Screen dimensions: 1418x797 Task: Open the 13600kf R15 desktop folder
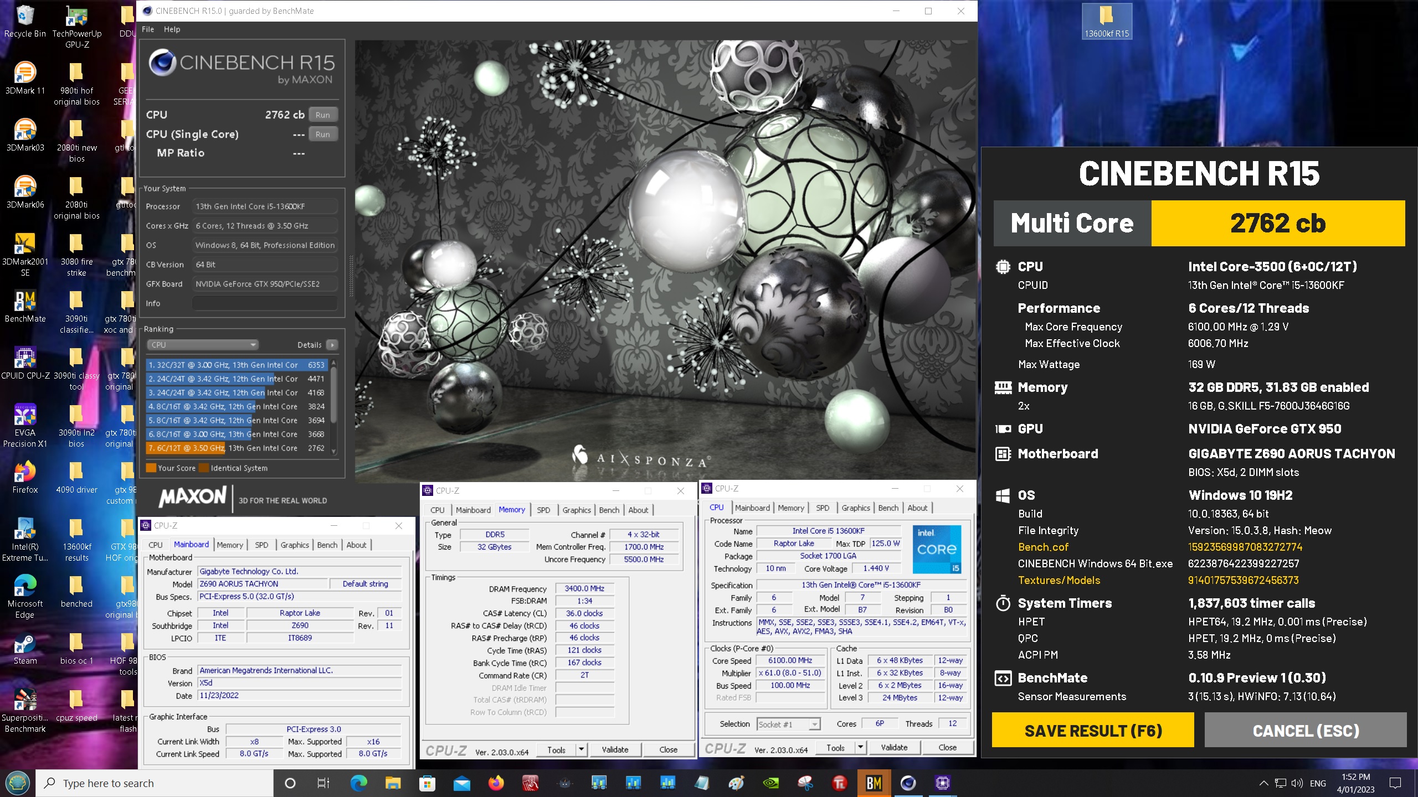coord(1106,21)
